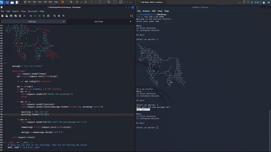
Task: Click the VMware enter fullscreen icon
Action: 100,2
